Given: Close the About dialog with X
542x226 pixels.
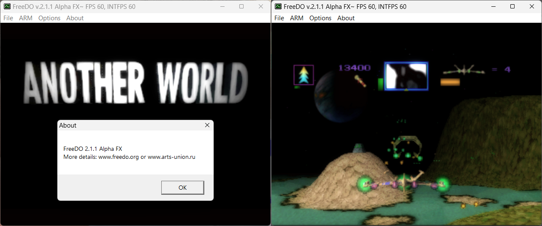Looking at the screenshot, I should (x=207, y=125).
